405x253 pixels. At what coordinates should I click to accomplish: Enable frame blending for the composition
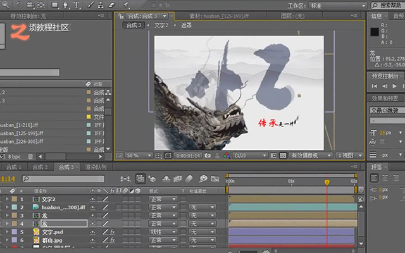(x=177, y=178)
